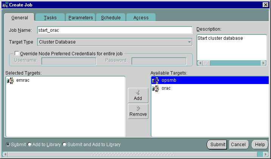Open the Schedule tab
Viewport: 271px width, 159px height.
click(111, 18)
